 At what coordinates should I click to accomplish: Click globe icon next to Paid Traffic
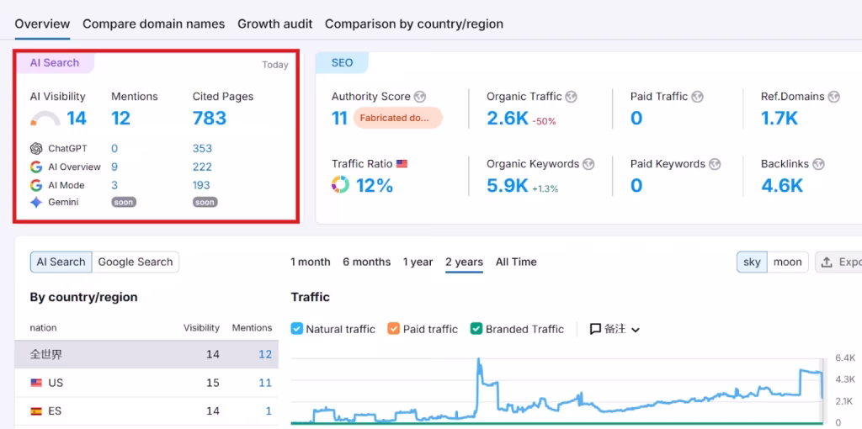point(698,97)
